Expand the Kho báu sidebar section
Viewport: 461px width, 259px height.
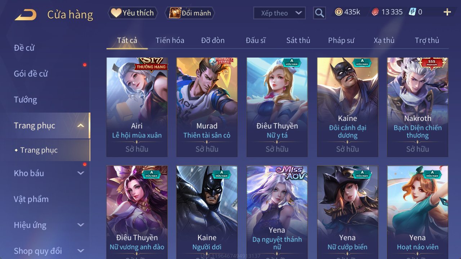pos(81,173)
